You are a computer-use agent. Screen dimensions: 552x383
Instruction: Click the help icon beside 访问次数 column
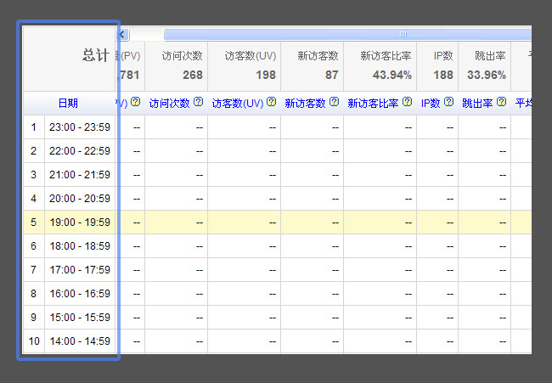199,102
